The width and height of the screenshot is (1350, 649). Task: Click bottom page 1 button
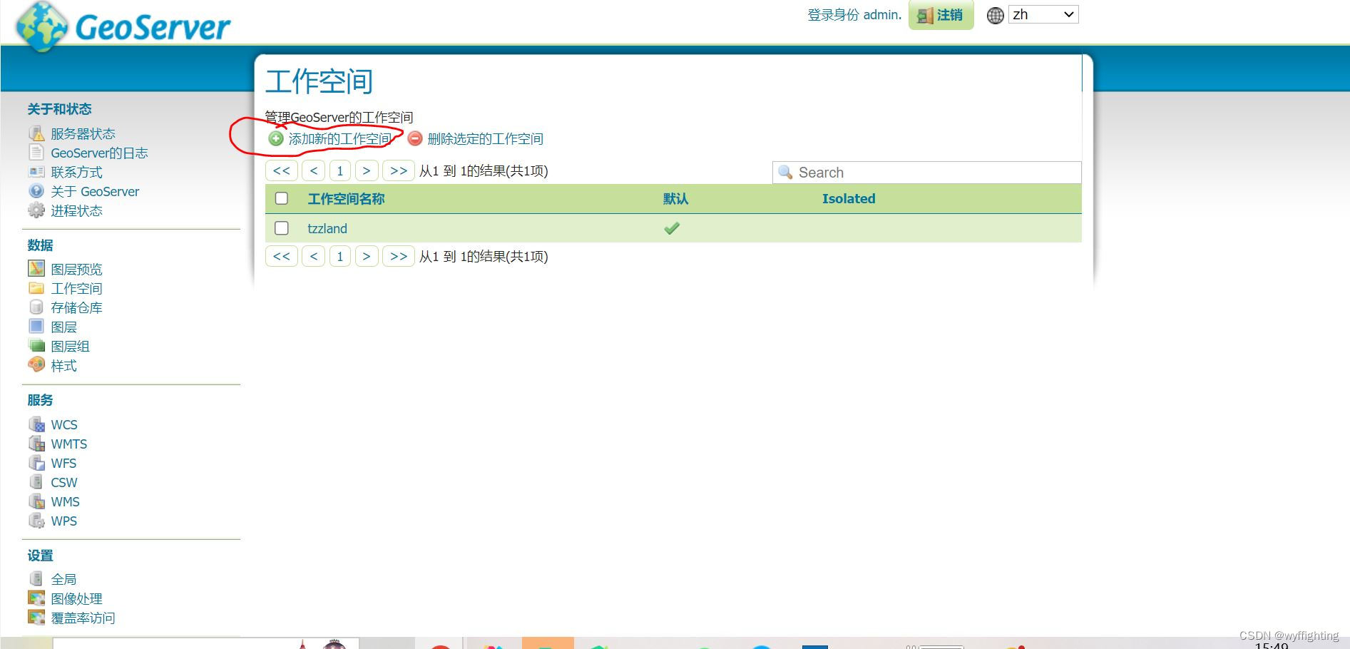(x=340, y=256)
